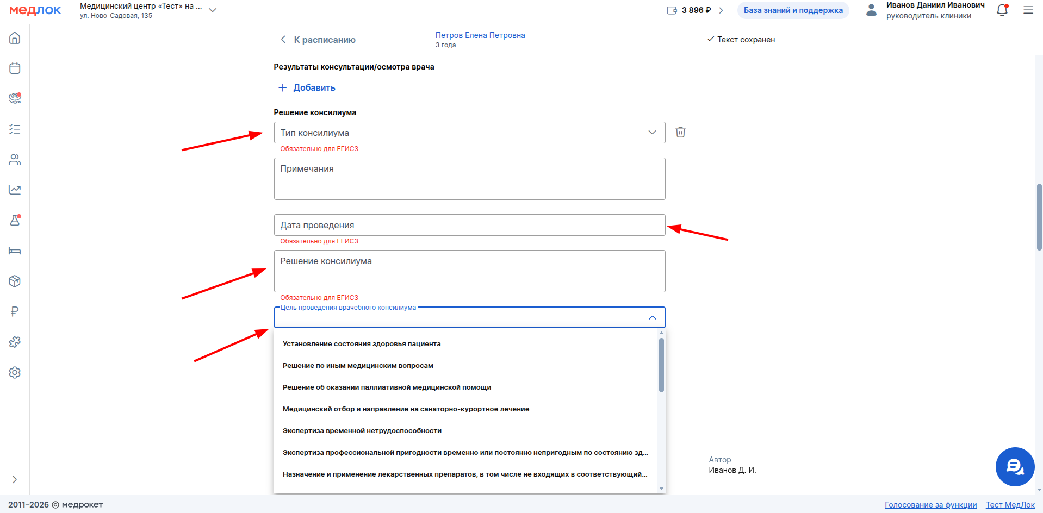This screenshot has width=1043, height=513.
Task: Open the settings gear icon
Action: click(x=15, y=373)
